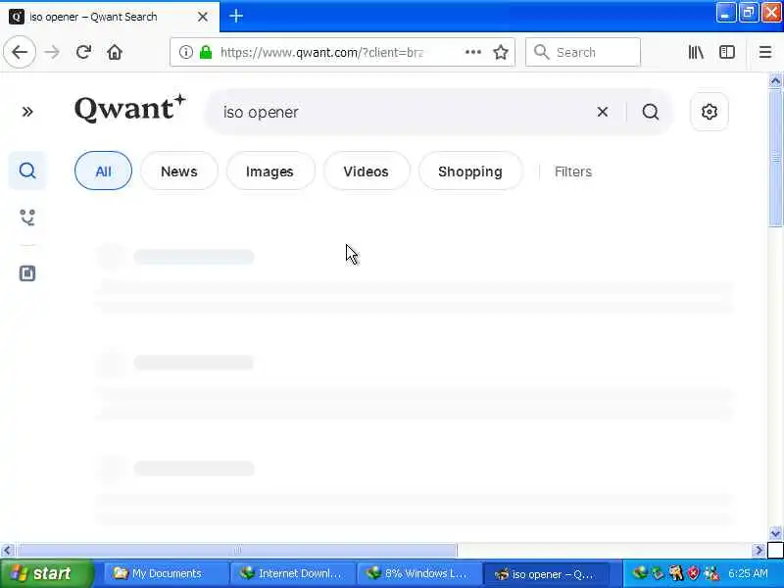Select the All results tab

104,171
